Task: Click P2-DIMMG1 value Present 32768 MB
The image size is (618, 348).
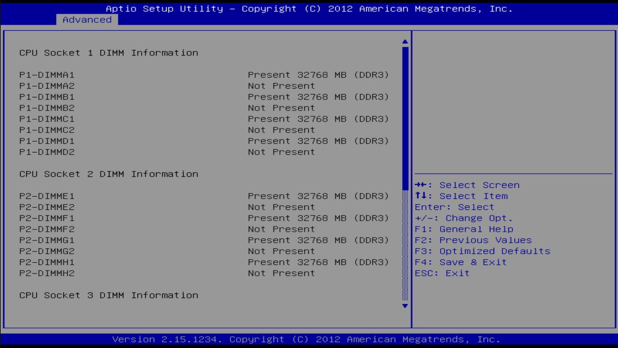Action: click(318, 240)
